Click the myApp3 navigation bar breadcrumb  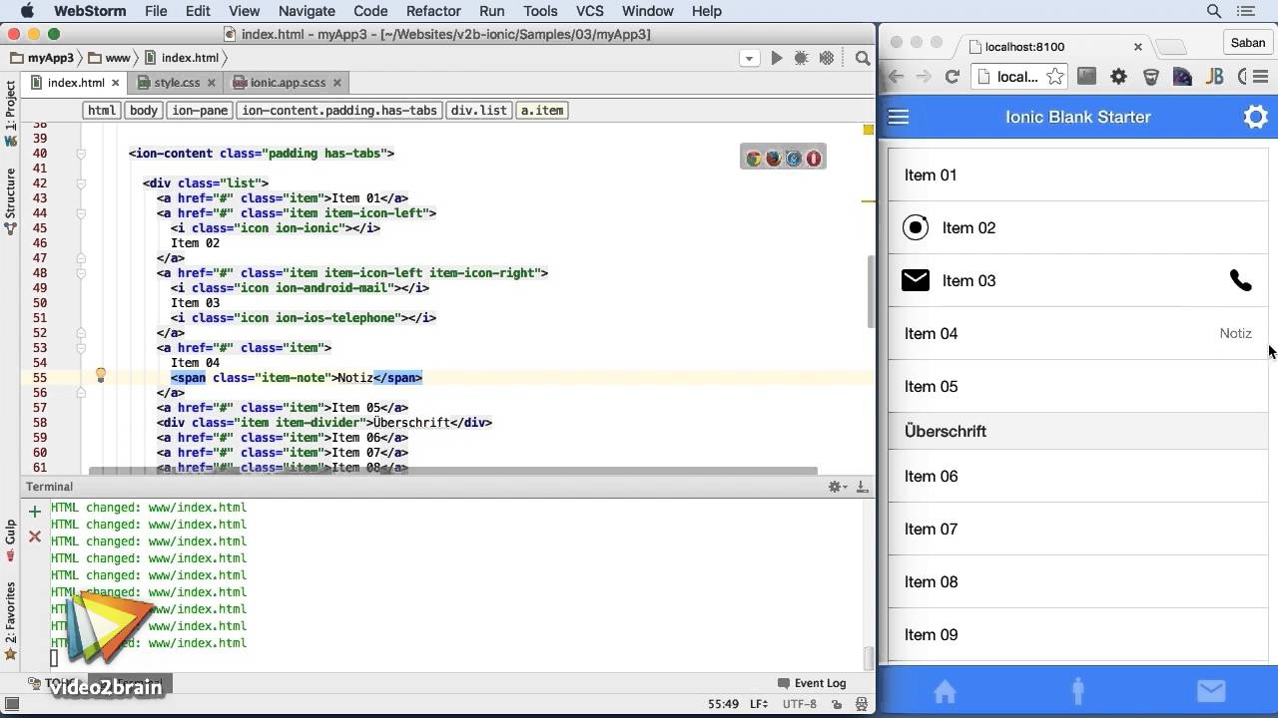point(42,58)
